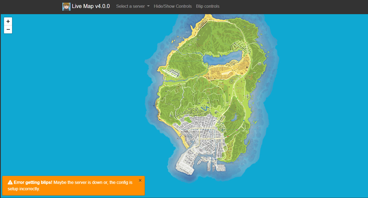
Task: Expand the Select a server dropdown
Action: [x=133, y=6]
